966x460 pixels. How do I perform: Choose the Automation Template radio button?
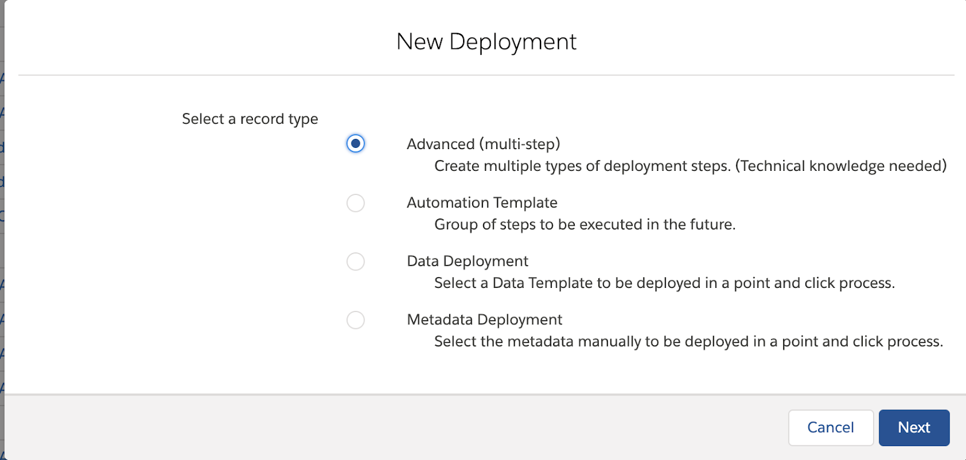[356, 203]
